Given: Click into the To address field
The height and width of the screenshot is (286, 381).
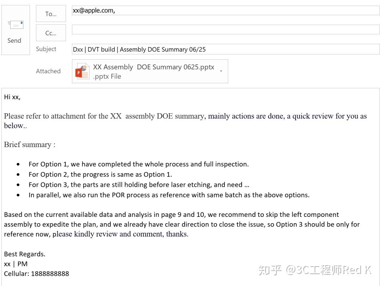Looking at the screenshot, I should point(225,11).
